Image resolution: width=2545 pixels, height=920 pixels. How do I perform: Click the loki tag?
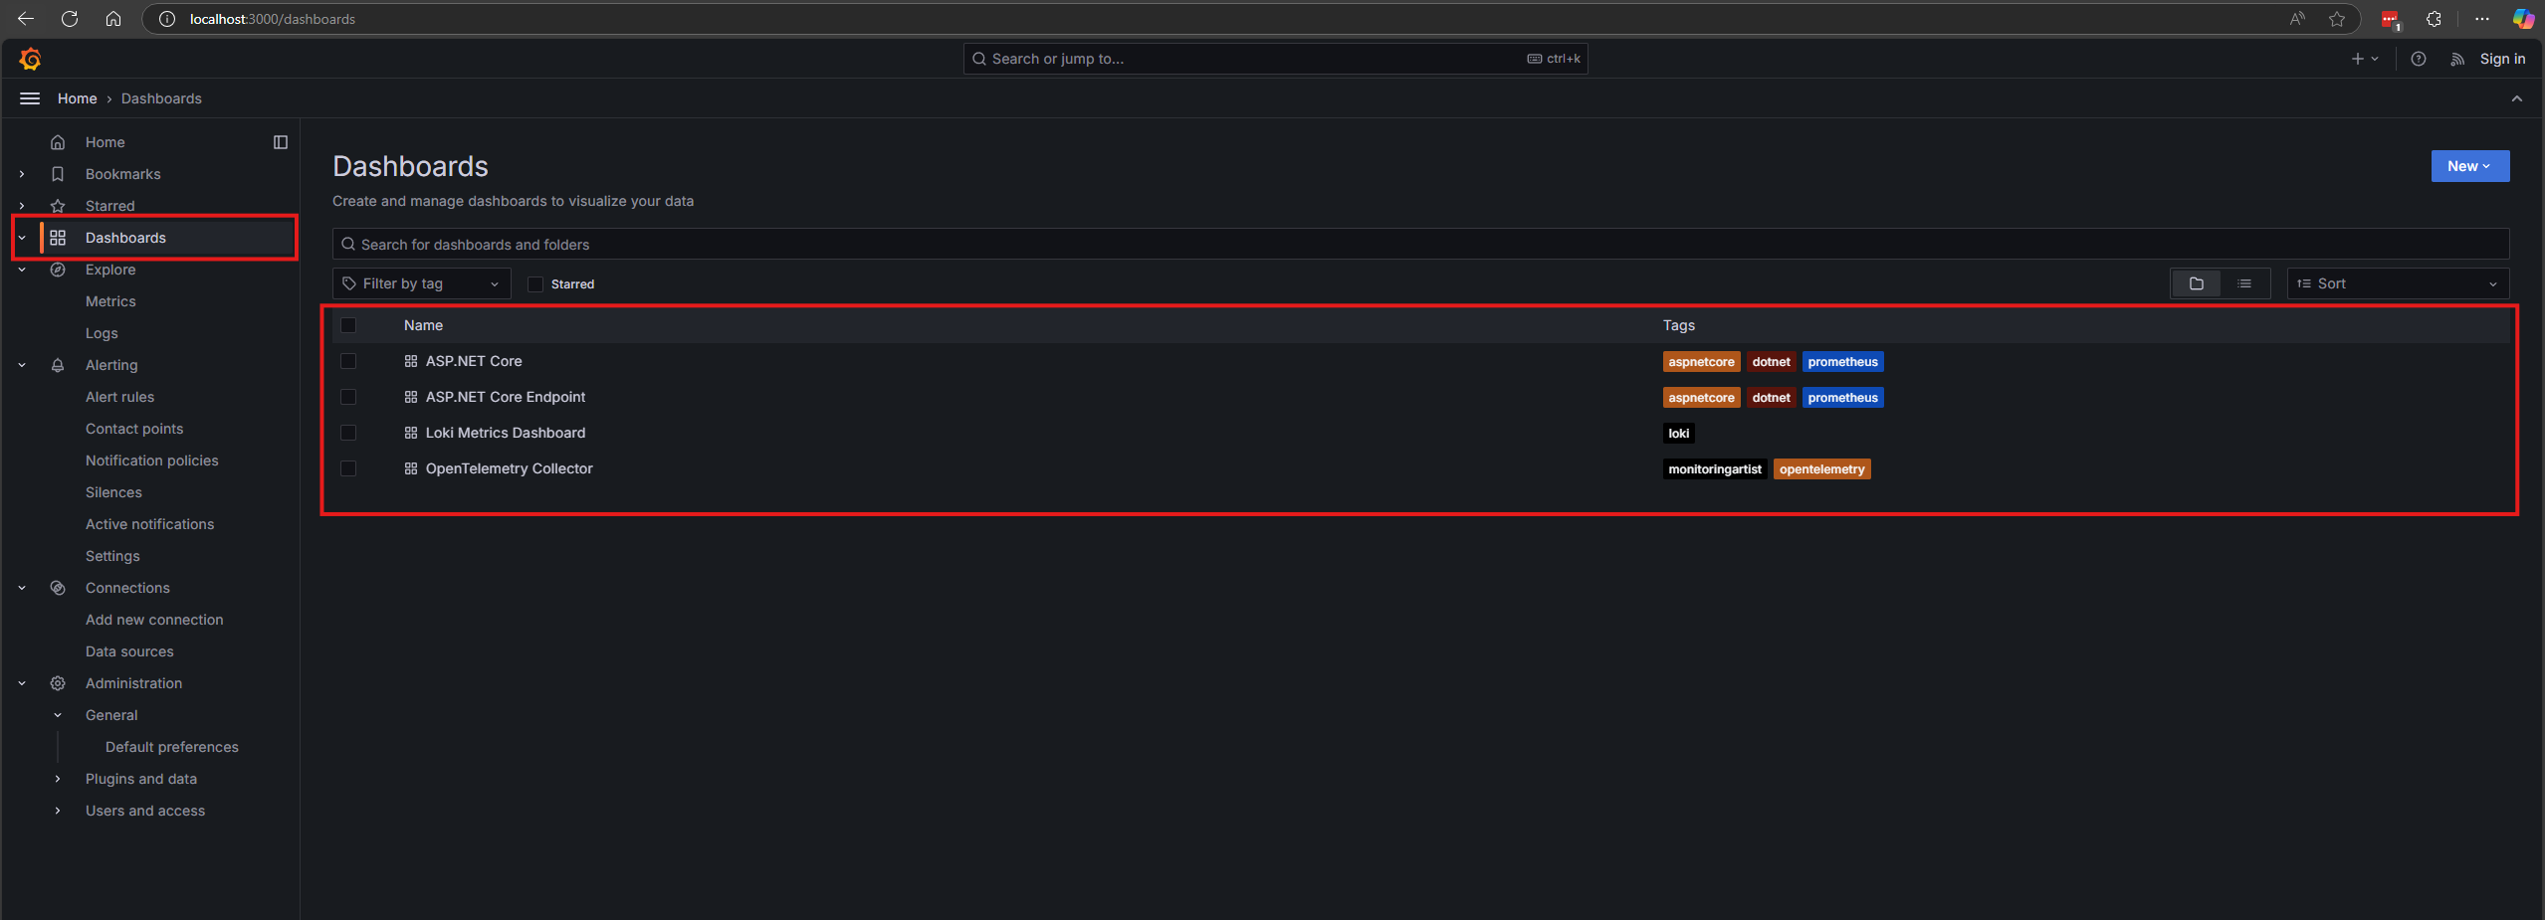1678,433
